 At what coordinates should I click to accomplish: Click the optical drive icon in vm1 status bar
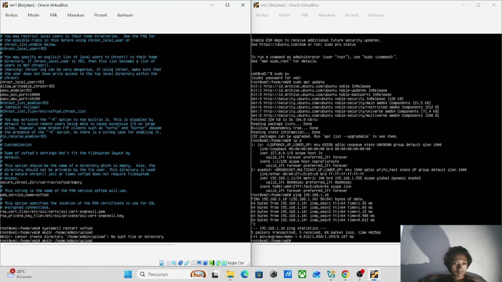pyautogui.click(x=168, y=263)
